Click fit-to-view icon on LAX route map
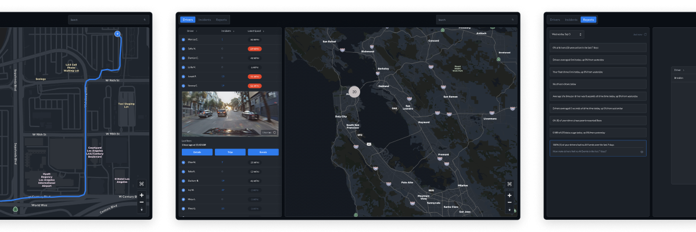This screenshot has height=232, width=696. 142,184
